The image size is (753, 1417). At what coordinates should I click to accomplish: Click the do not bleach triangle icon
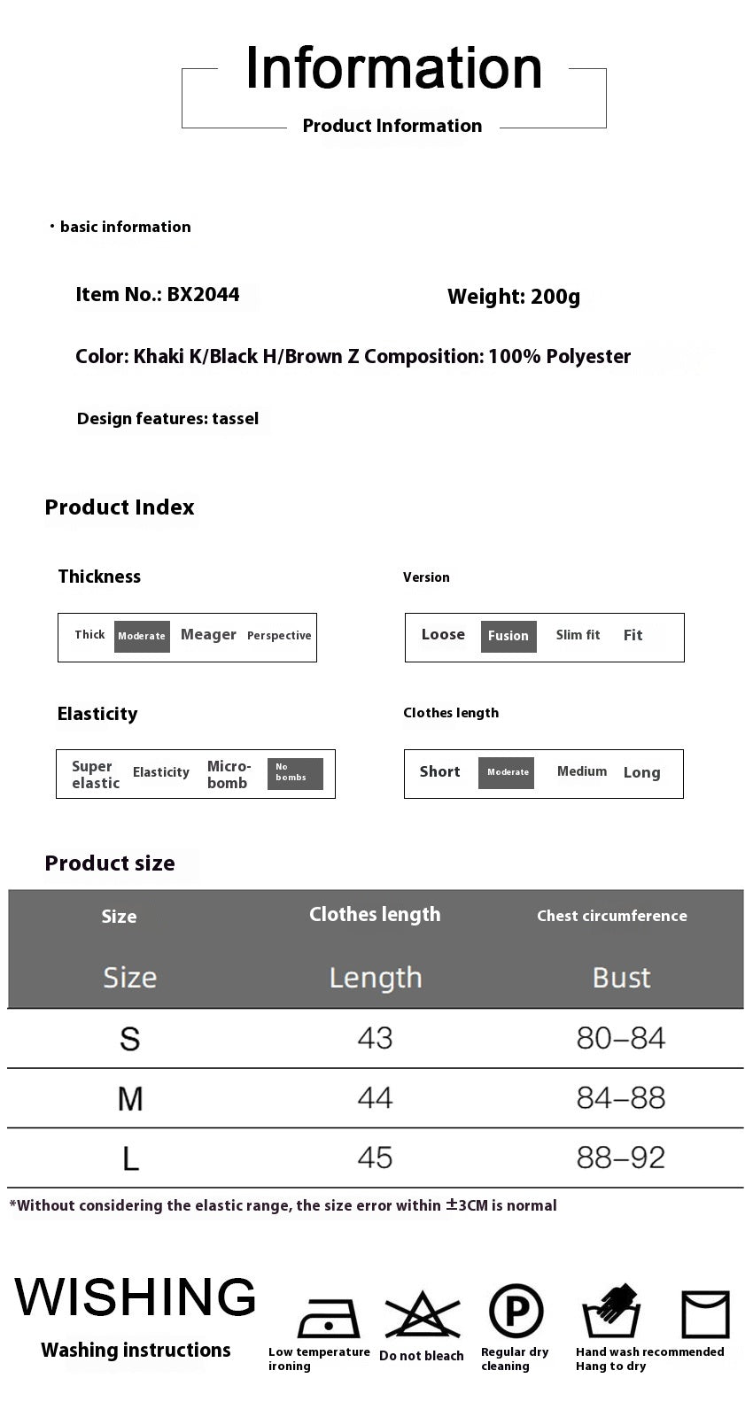point(422,1315)
